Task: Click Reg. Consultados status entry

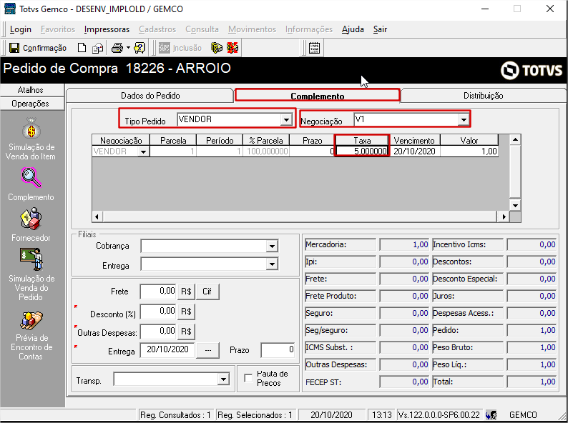Action: (x=176, y=414)
